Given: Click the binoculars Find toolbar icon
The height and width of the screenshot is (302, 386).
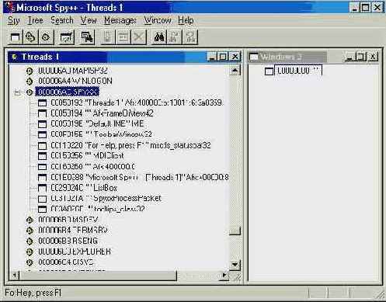Looking at the screenshot, I should pyautogui.click(x=159, y=37).
